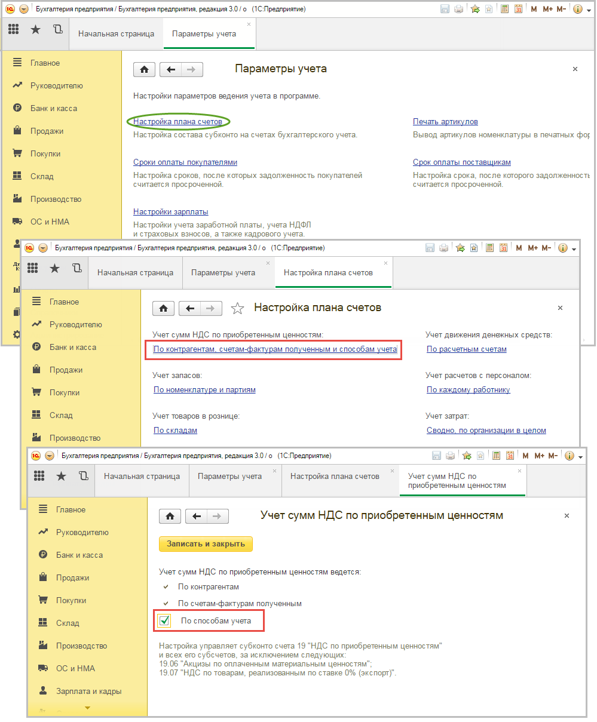This screenshot has width=597, height=722.
Task: Open По контрагентам, счетам-фактурам полученным link
Action: pos(275,349)
